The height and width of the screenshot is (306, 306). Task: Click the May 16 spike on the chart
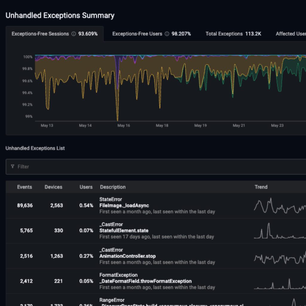pos(117,90)
